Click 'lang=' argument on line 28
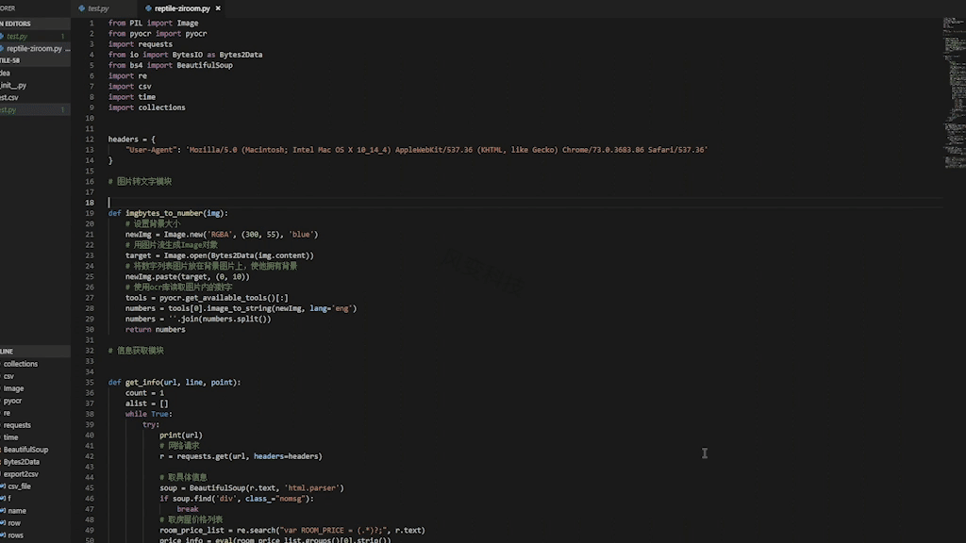This screenshot has width=966, height=543. pyautogui.click(x=321, y=308)
